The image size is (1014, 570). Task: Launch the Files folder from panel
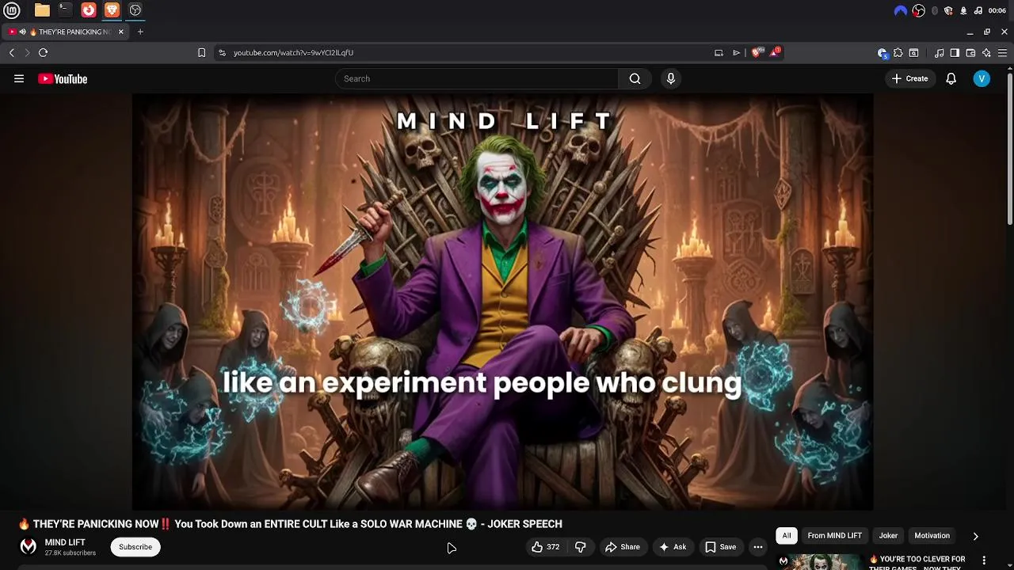point(42,10)
